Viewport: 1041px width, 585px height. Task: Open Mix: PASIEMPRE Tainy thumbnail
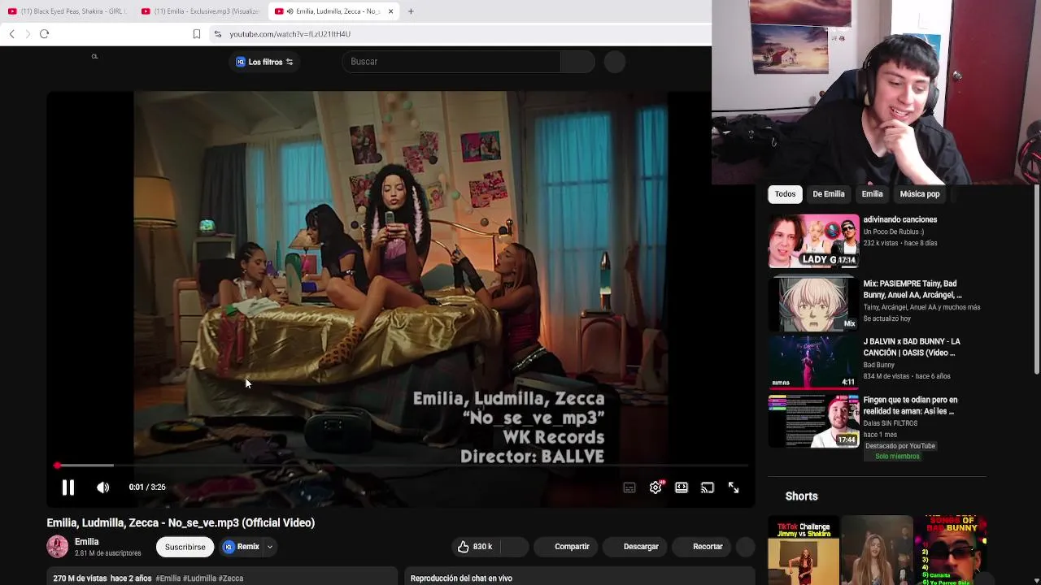click(813, 305)
